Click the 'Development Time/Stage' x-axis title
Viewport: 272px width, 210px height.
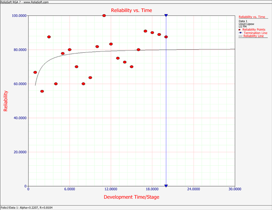(x=131, y=197)
